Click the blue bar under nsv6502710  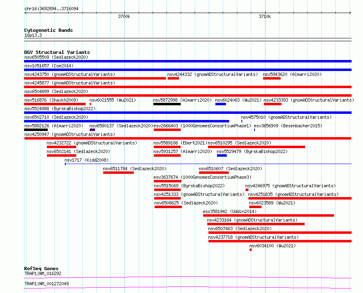tap(126, 121)
